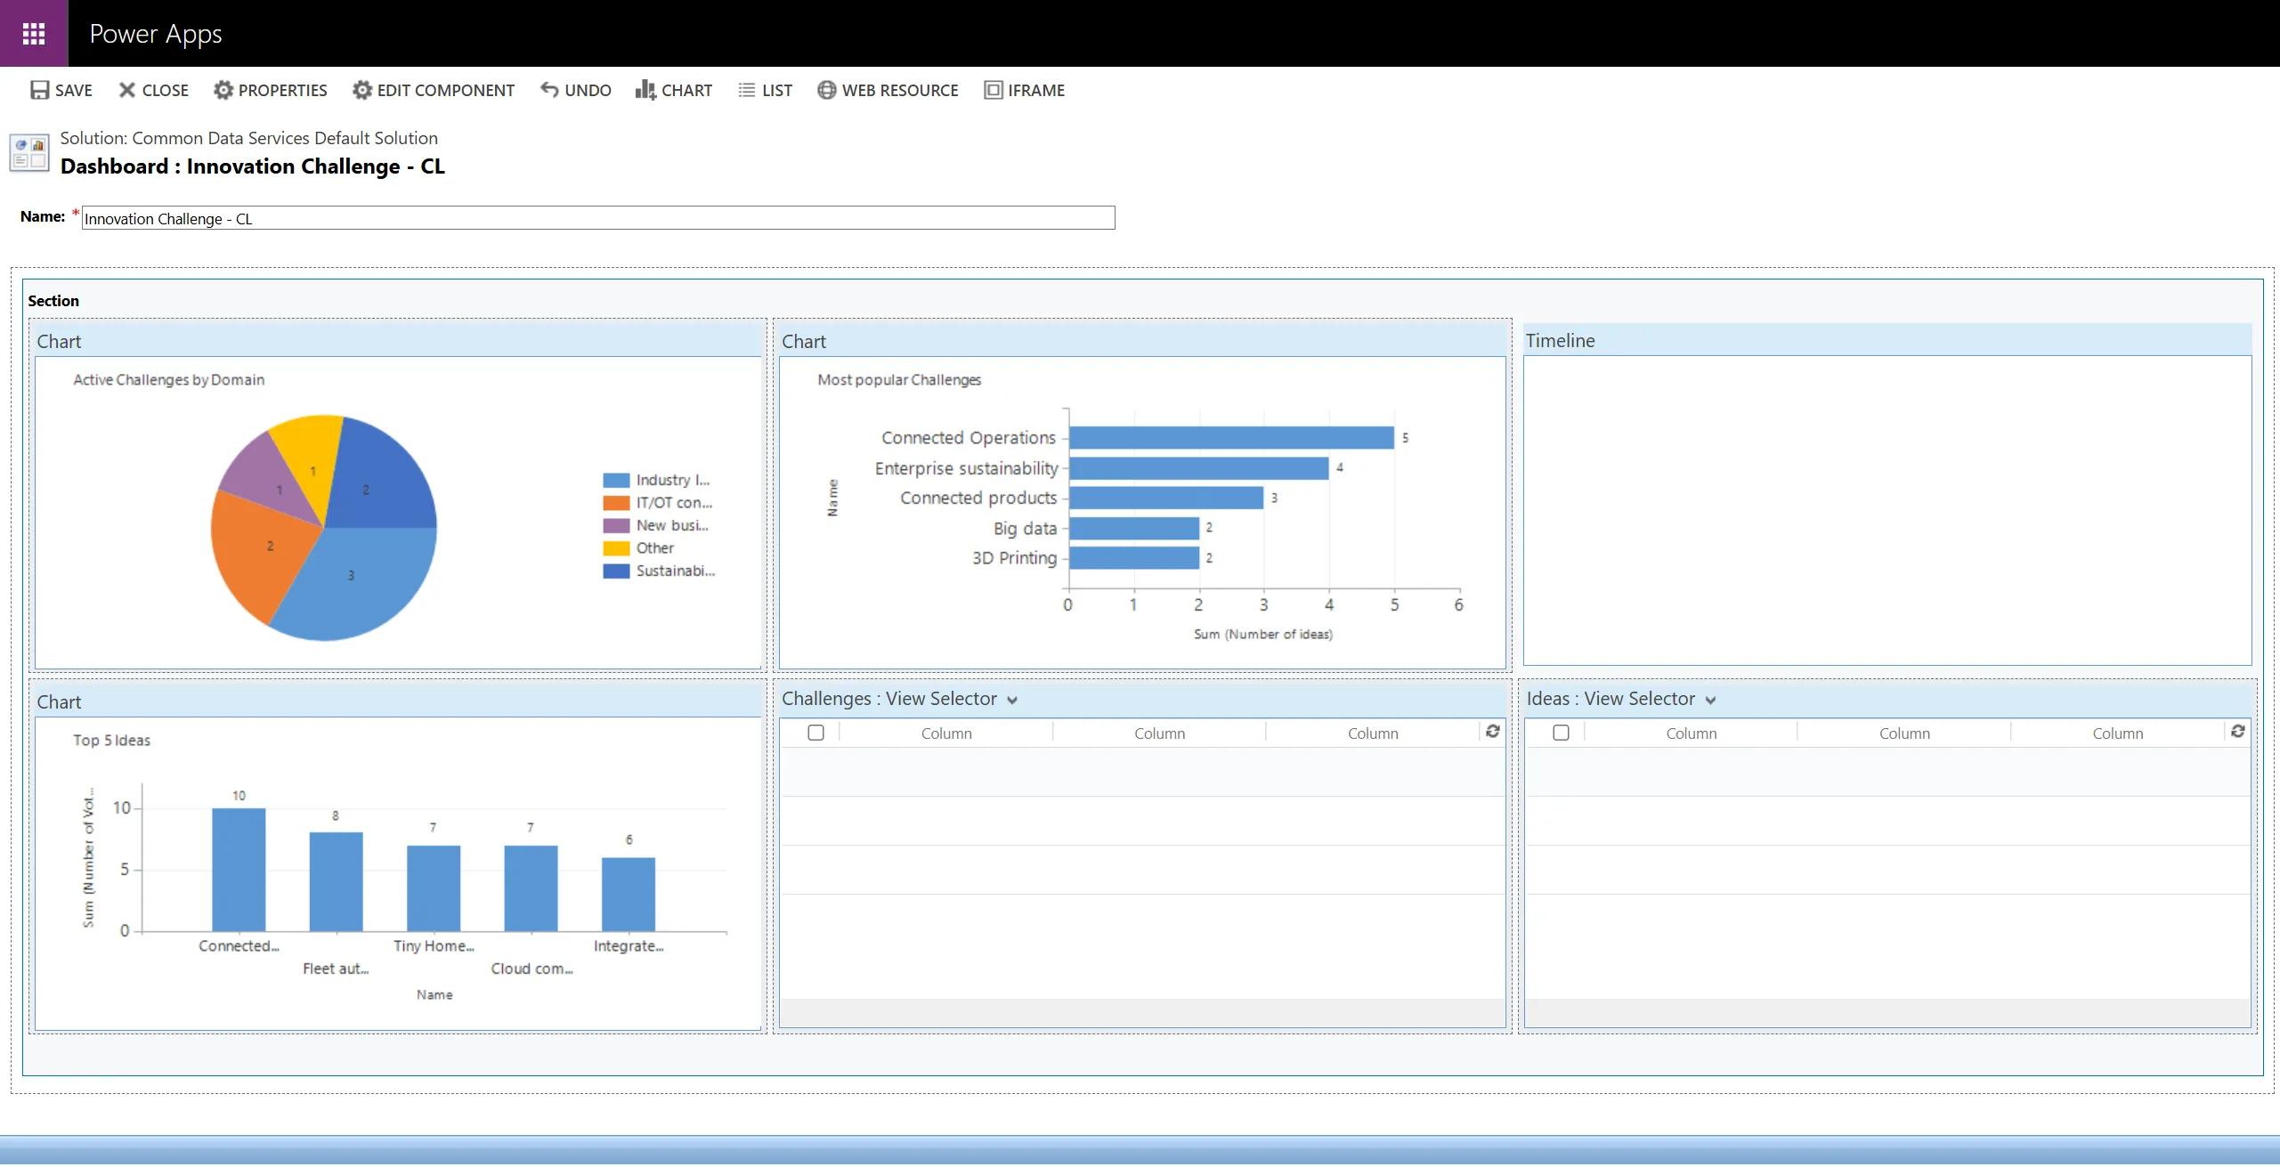
Task: Insert an IFrame using the iframe icon
Action: [x=993, y=90]
